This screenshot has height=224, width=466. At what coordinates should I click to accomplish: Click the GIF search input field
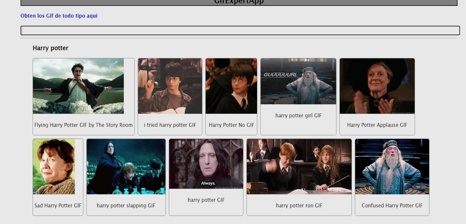click(x=240, y=31)
